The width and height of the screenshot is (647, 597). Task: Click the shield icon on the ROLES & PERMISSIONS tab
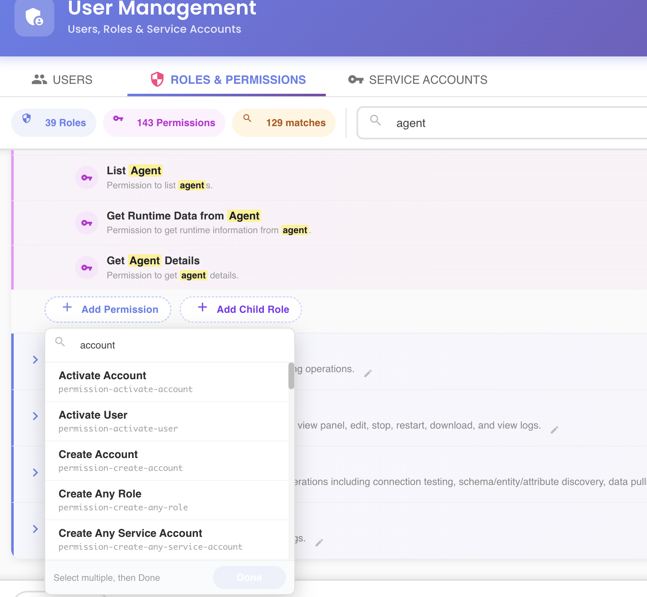click(x=157, y=79)
